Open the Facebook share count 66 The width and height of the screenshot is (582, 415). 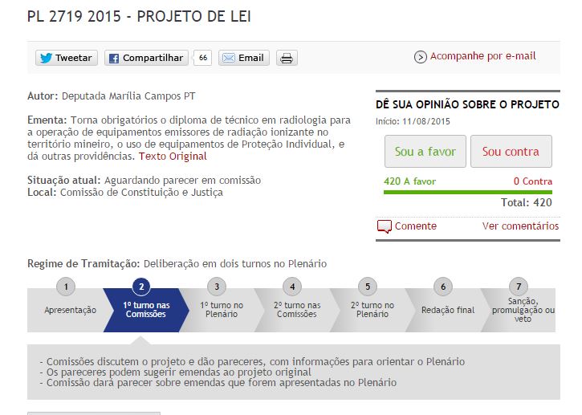tap(202, 58)
